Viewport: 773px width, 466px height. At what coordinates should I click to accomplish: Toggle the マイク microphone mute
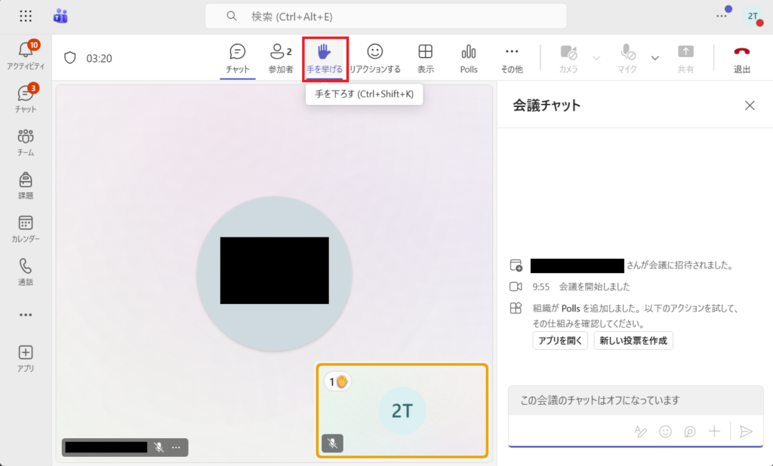(x=627, y=58)
